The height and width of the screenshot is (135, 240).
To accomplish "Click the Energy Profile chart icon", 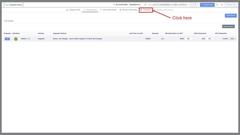I will tap(67, 10).
